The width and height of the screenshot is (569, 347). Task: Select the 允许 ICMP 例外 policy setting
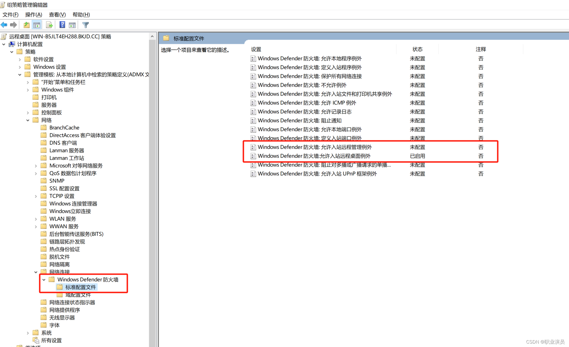[307, 103]
